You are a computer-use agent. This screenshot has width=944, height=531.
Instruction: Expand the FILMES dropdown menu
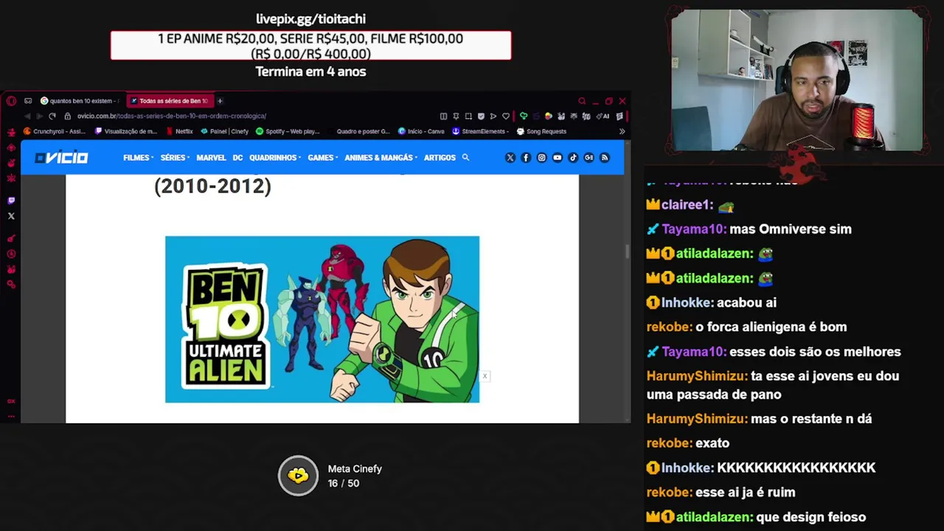[x=138, y=157]
